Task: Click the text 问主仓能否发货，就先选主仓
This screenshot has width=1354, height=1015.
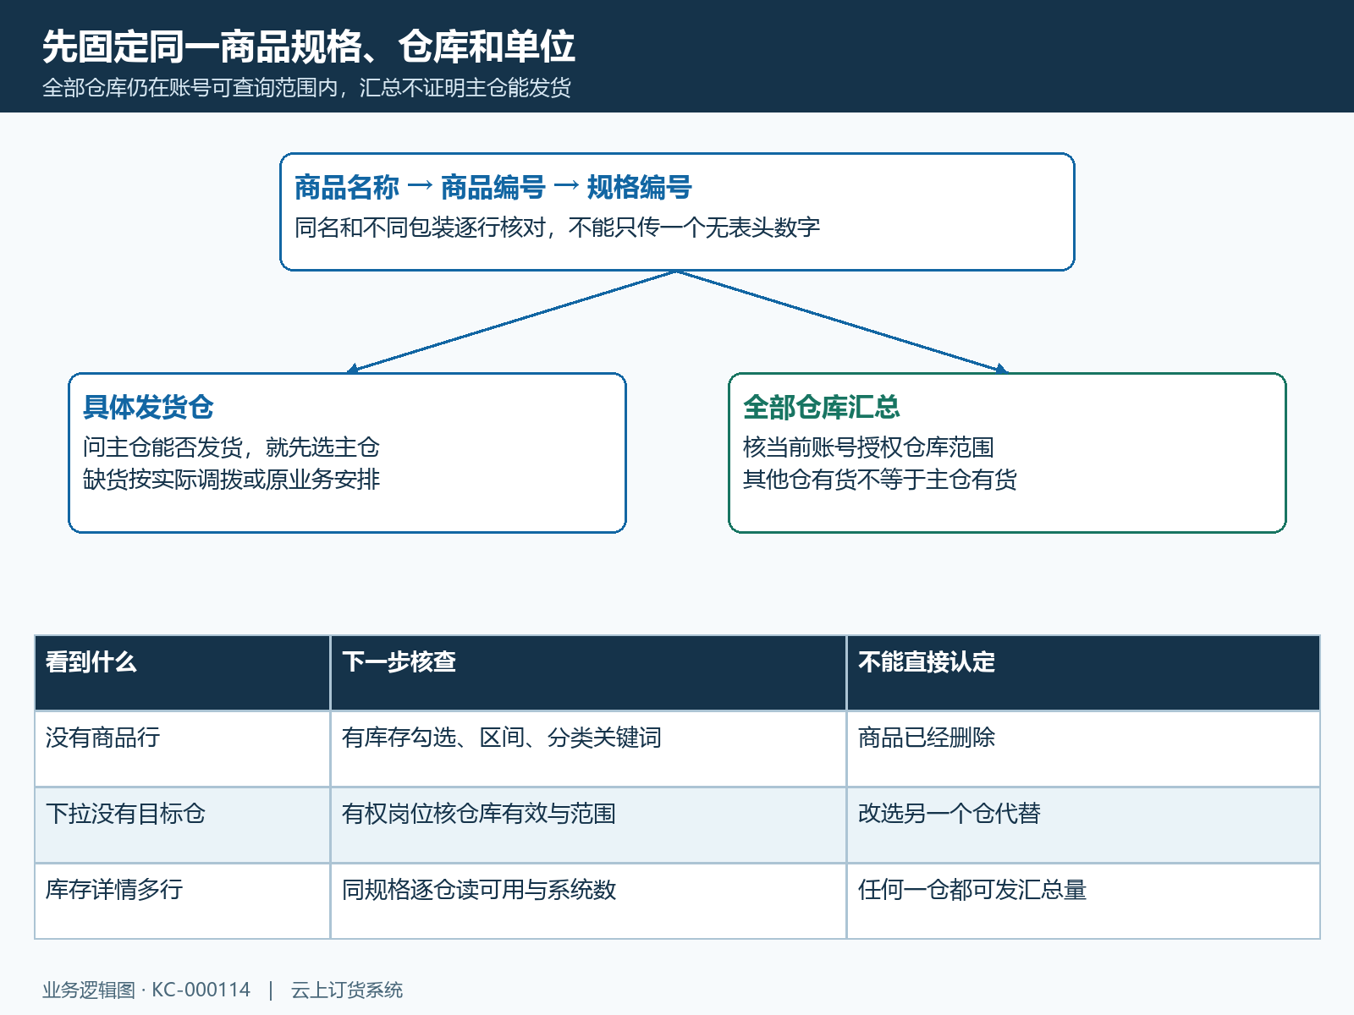Action: tap(231, 447)
